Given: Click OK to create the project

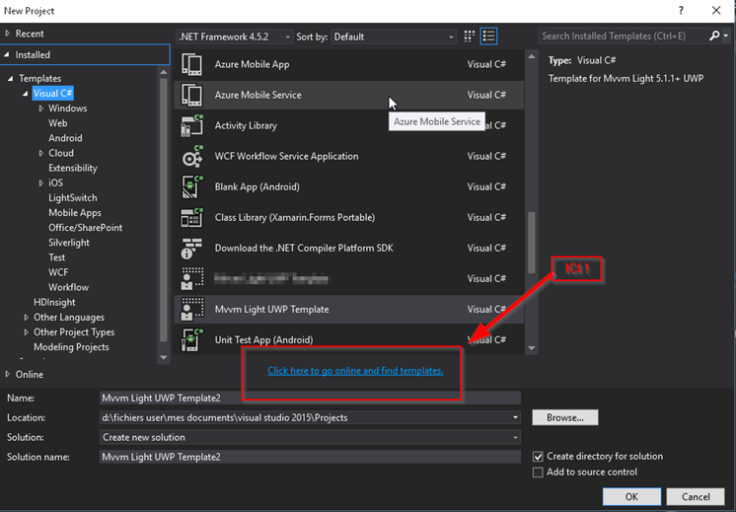Looking at the screenshot, I should point(631,496).
